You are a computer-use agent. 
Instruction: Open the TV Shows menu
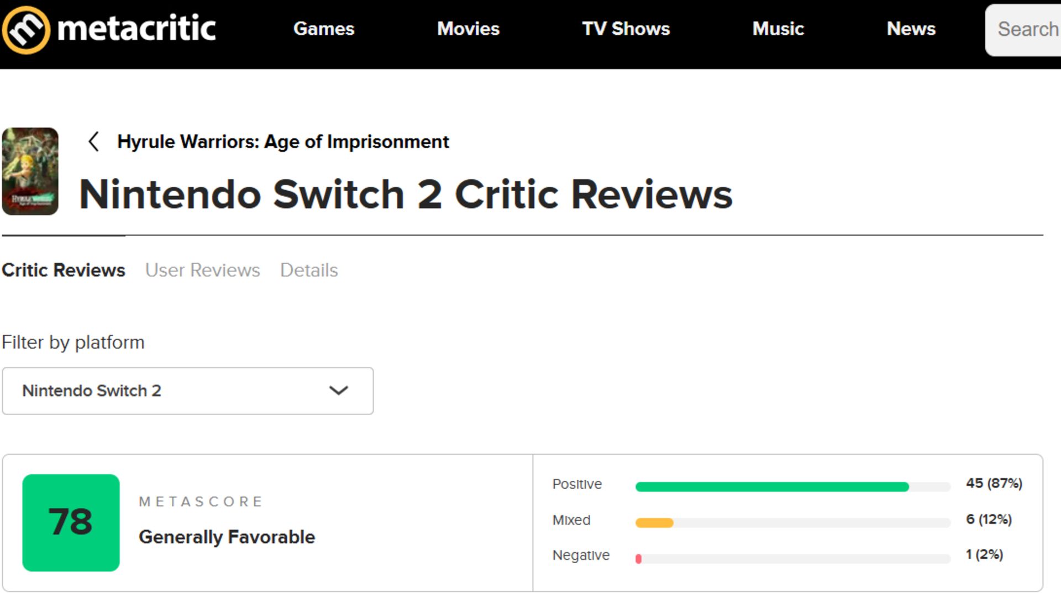626,29
